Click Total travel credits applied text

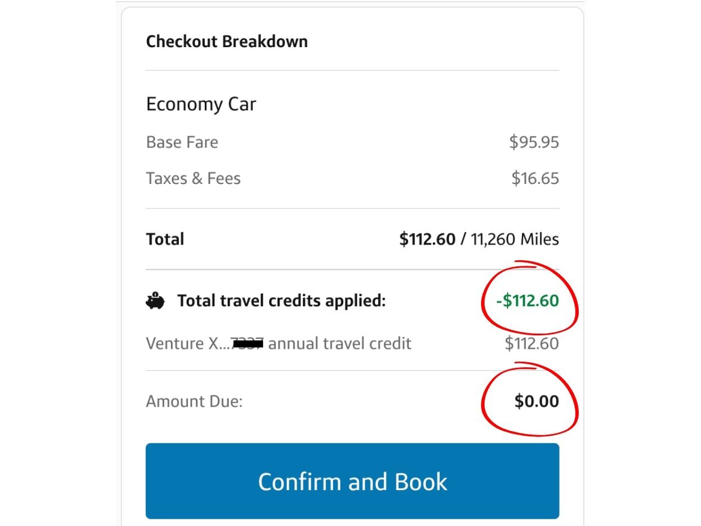click(282, 301)
